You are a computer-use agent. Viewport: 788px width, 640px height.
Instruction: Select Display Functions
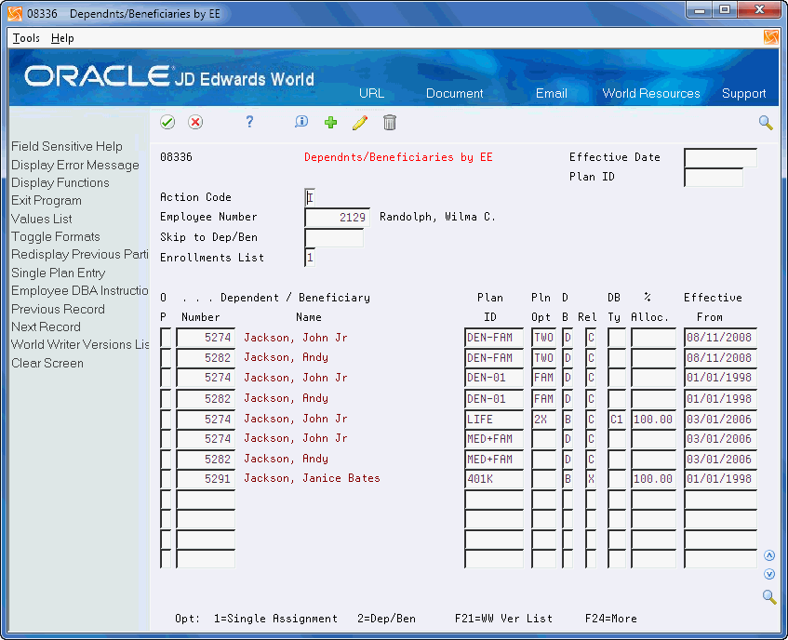click(60, 182)
